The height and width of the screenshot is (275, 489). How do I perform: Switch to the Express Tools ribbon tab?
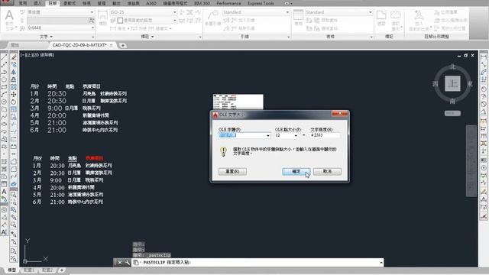tap(261, 3)
